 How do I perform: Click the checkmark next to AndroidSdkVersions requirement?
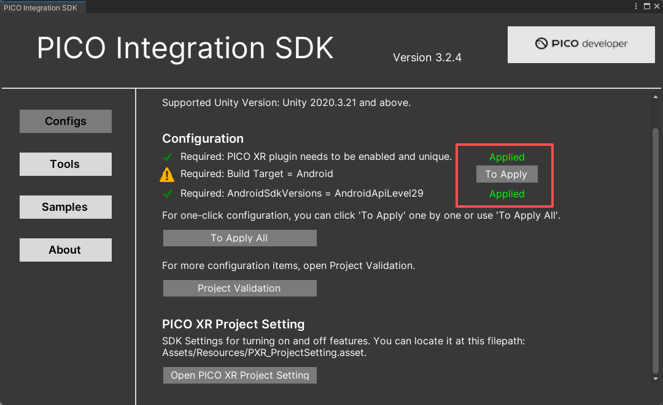pos(167,193)
